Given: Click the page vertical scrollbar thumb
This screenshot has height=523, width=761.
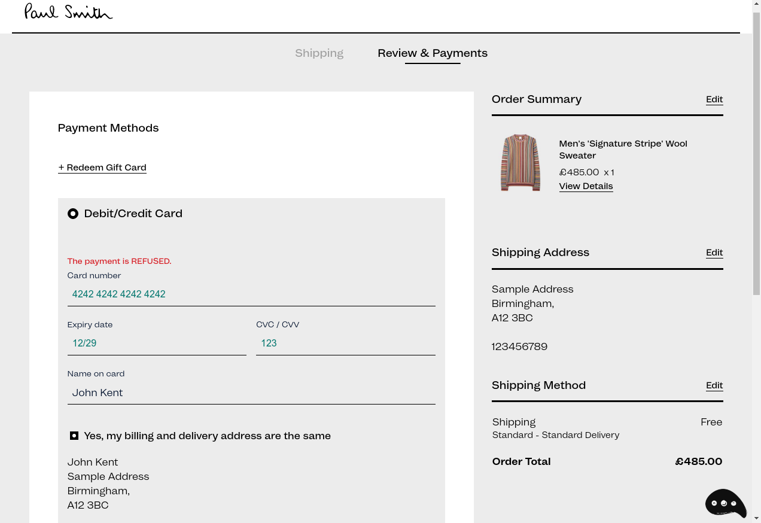Looking at the screenshot, I should click(x=756, y=153).
